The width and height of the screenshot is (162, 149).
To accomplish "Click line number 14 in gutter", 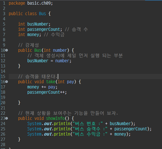I will point(3,71).
